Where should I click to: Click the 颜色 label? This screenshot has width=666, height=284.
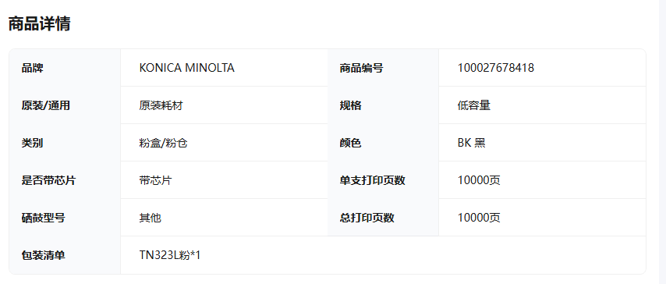point(350,143)
